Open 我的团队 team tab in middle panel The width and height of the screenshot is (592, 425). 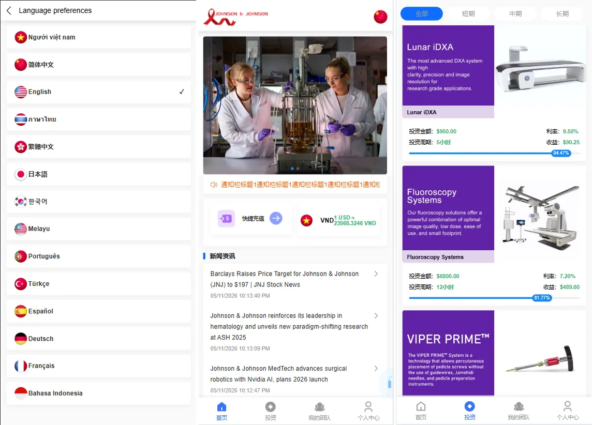coord(319,411)
